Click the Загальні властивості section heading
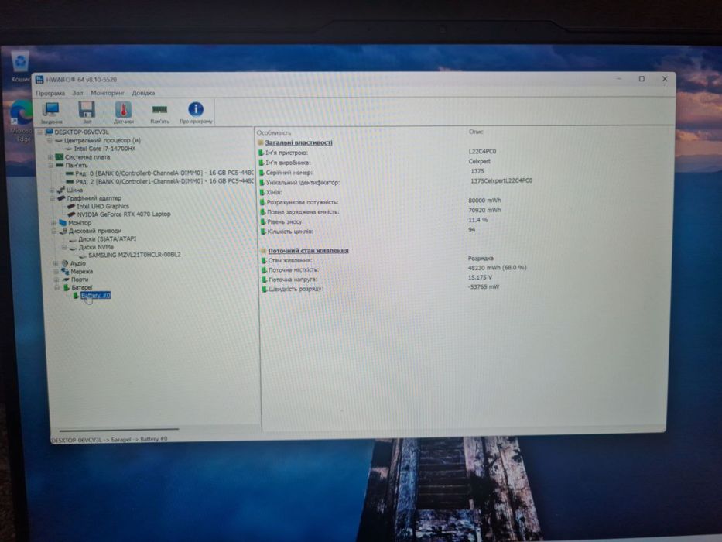Viewport: 722px width, 542px height. 299,143
